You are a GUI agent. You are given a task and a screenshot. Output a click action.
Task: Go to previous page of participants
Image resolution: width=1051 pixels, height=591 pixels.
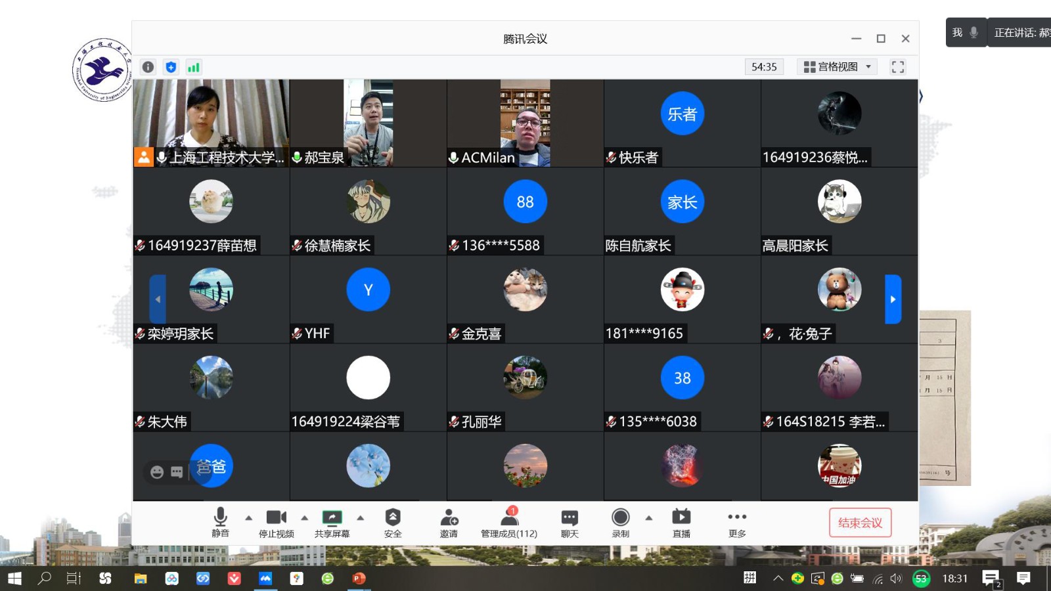coord(158,299)
